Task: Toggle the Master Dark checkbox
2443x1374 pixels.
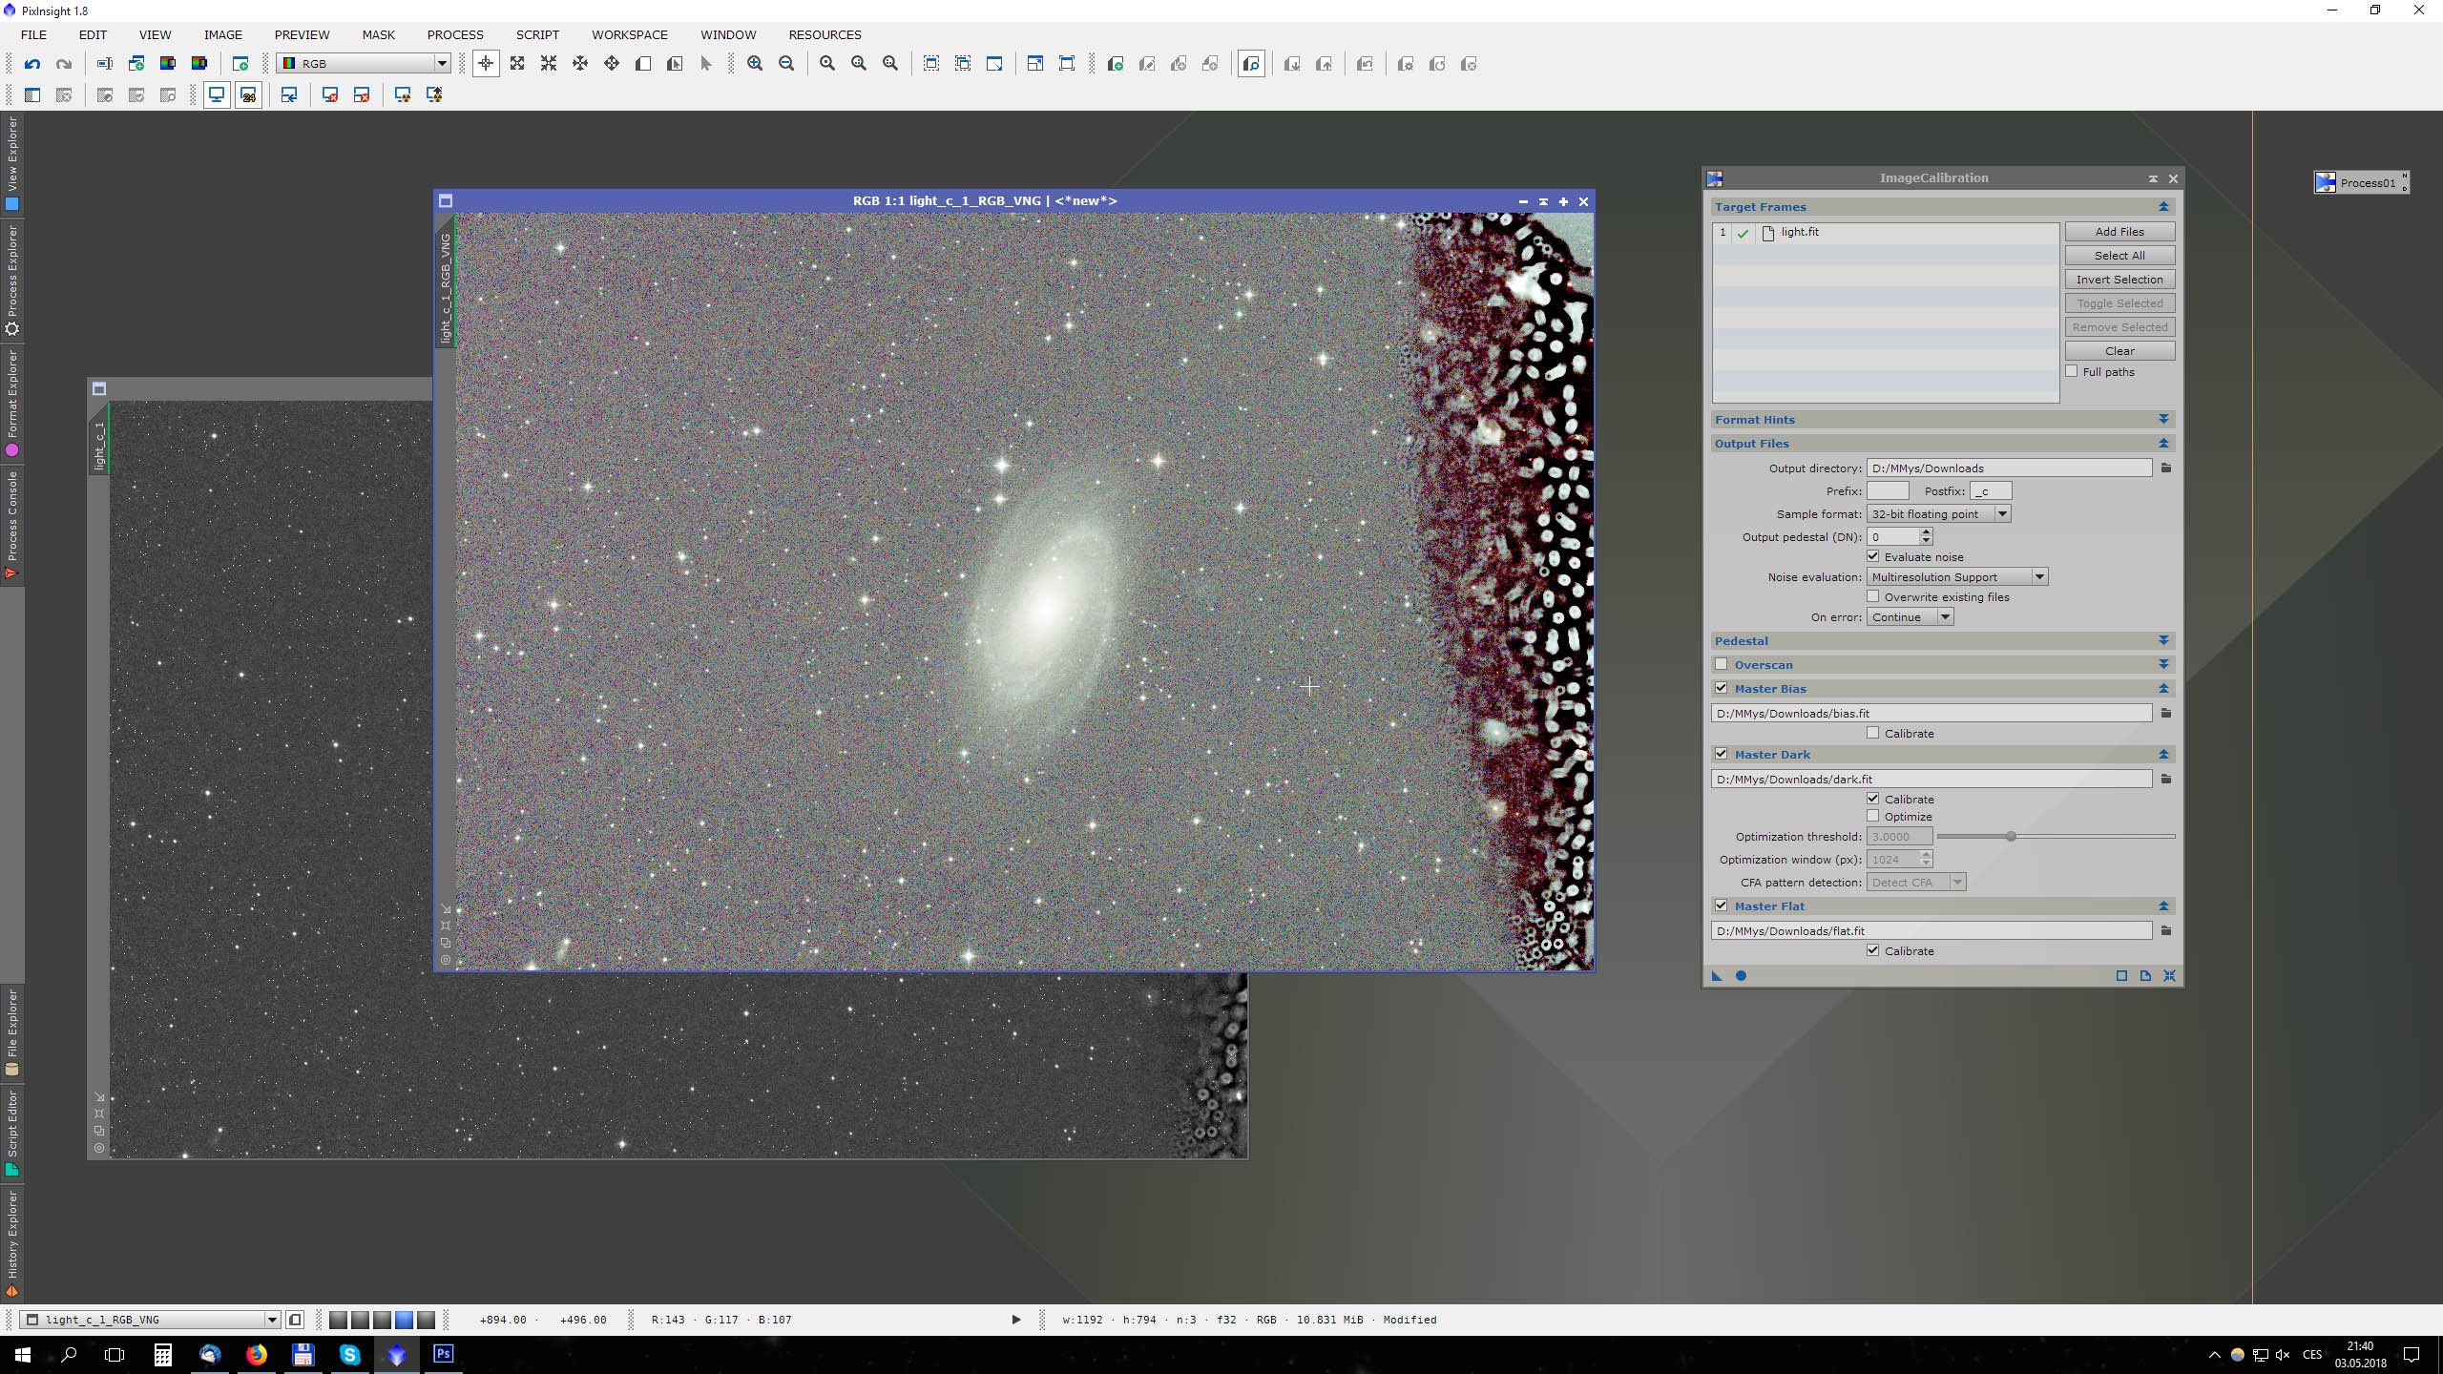Action: point(1720,753)
